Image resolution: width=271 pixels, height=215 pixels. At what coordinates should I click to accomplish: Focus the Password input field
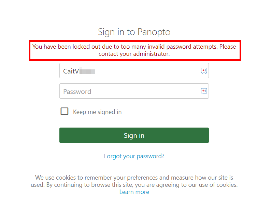130,91
